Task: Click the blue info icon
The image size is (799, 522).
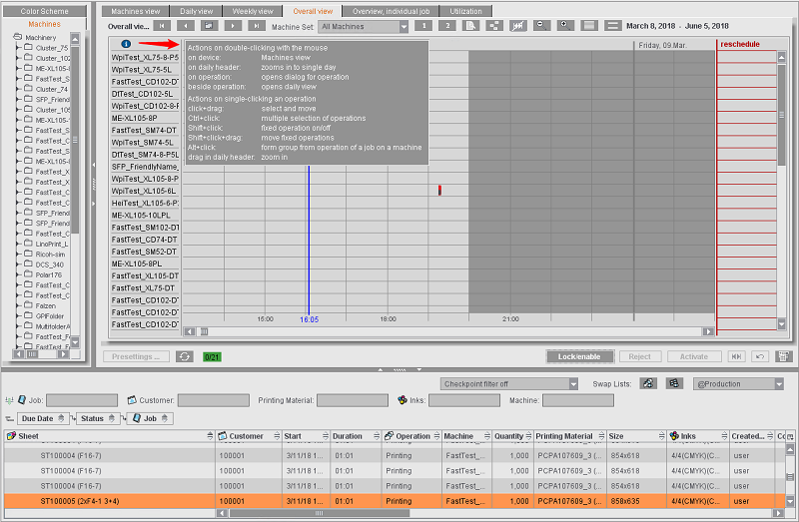Action: 126,44
